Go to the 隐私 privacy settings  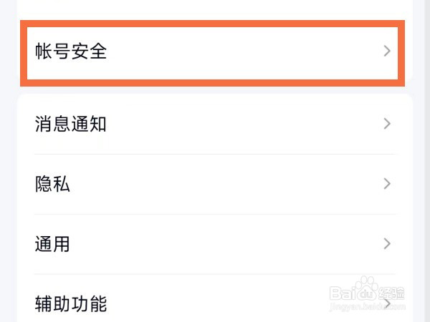click(52, 184)
